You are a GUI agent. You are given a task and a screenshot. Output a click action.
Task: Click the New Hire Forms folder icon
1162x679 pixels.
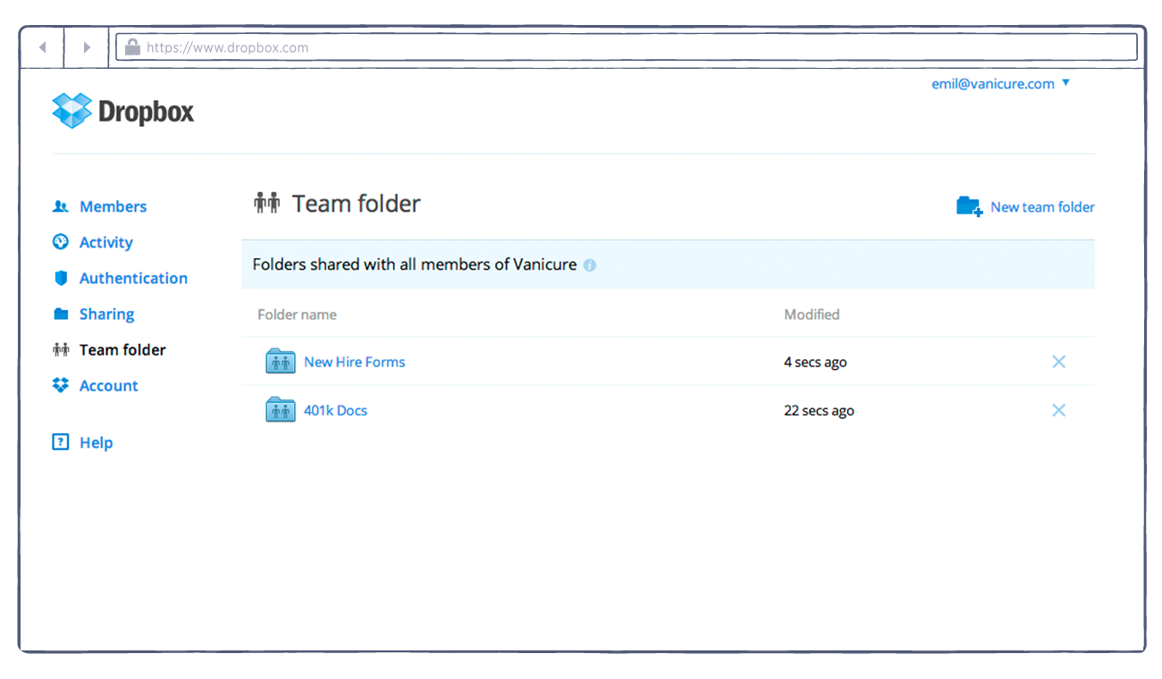pyautogui.click(x=281, y=361)
